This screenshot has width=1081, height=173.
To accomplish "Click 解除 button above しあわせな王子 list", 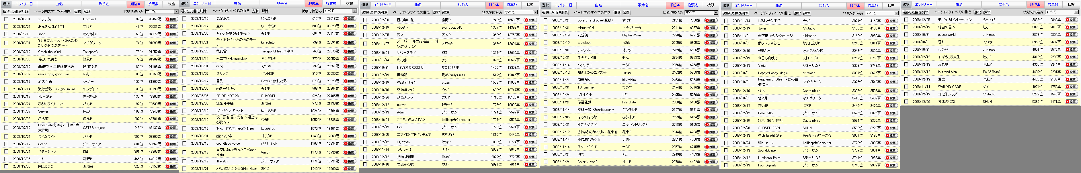I will 807,13.
